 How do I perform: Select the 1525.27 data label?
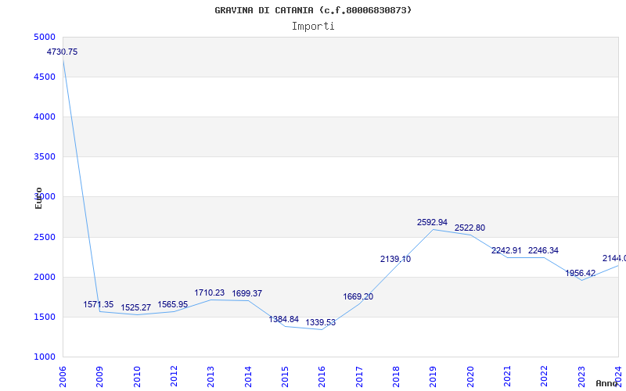tap(135, 307)
